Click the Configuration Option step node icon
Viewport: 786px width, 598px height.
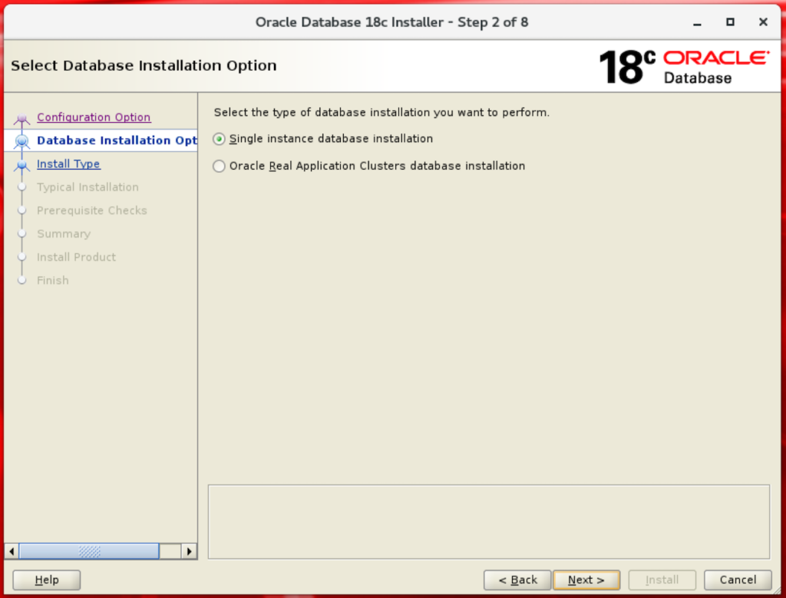pos(21,118)
